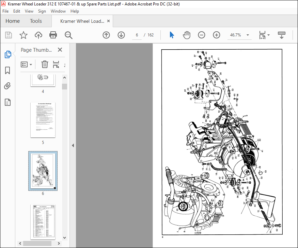Click the Adobe Acrobat title bar icon
298x248 pixels.
(x=3, y=4)
